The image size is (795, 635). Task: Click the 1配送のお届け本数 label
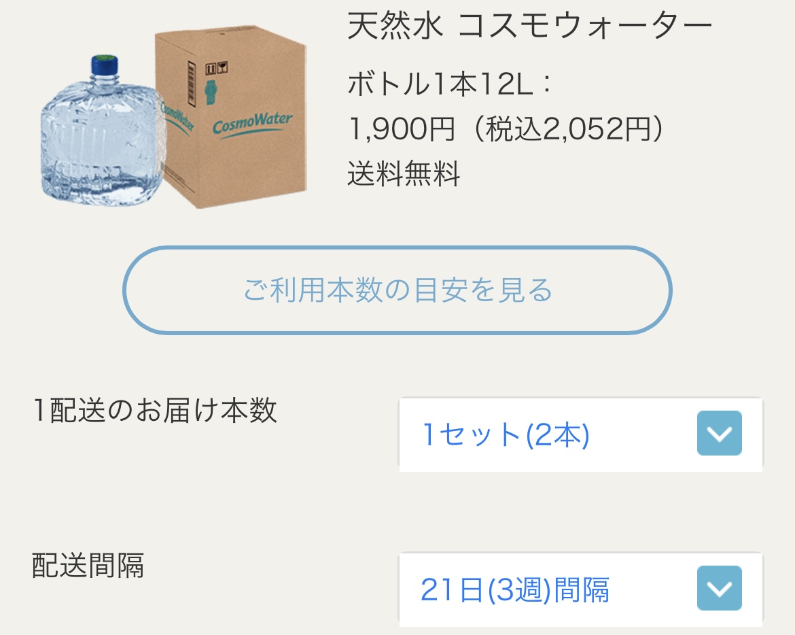(155, 411)
